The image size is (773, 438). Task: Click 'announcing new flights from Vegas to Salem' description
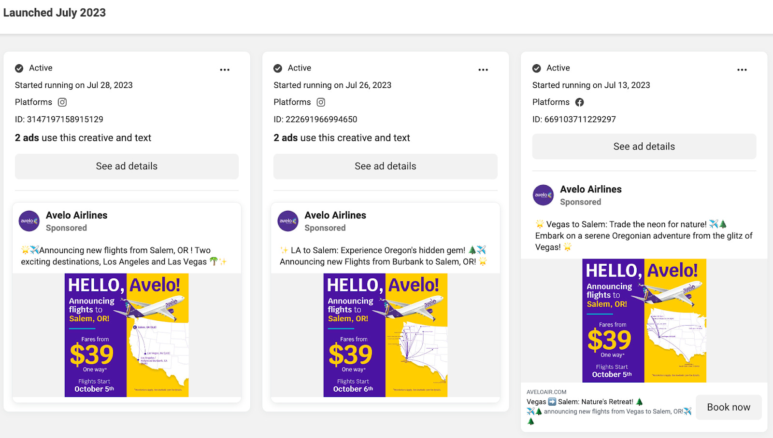coord(610,416)
